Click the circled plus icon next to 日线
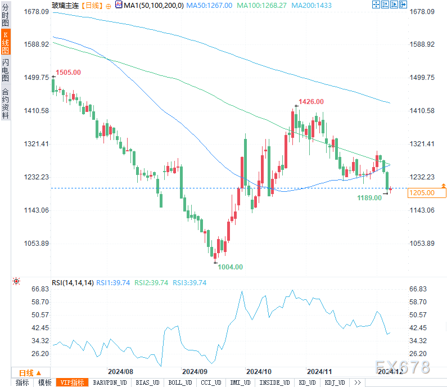The height and width of the screenshot is (387, 447). click(x=109, y=5)
